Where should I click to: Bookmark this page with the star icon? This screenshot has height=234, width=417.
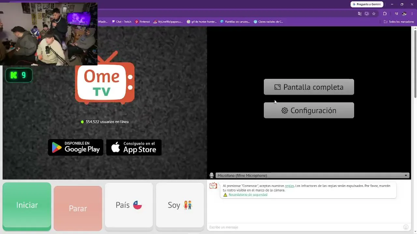click(374, 14)
